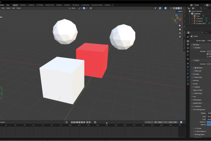Screen dimensions: 211x141
Task: Add a new workspace with plus button
Action: (x=113, y=5)
